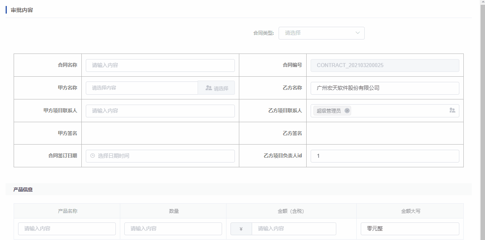Open the 合同签订日期 date picker
Image resolution: width=485 pixels, height=240 pixels.
160,156
